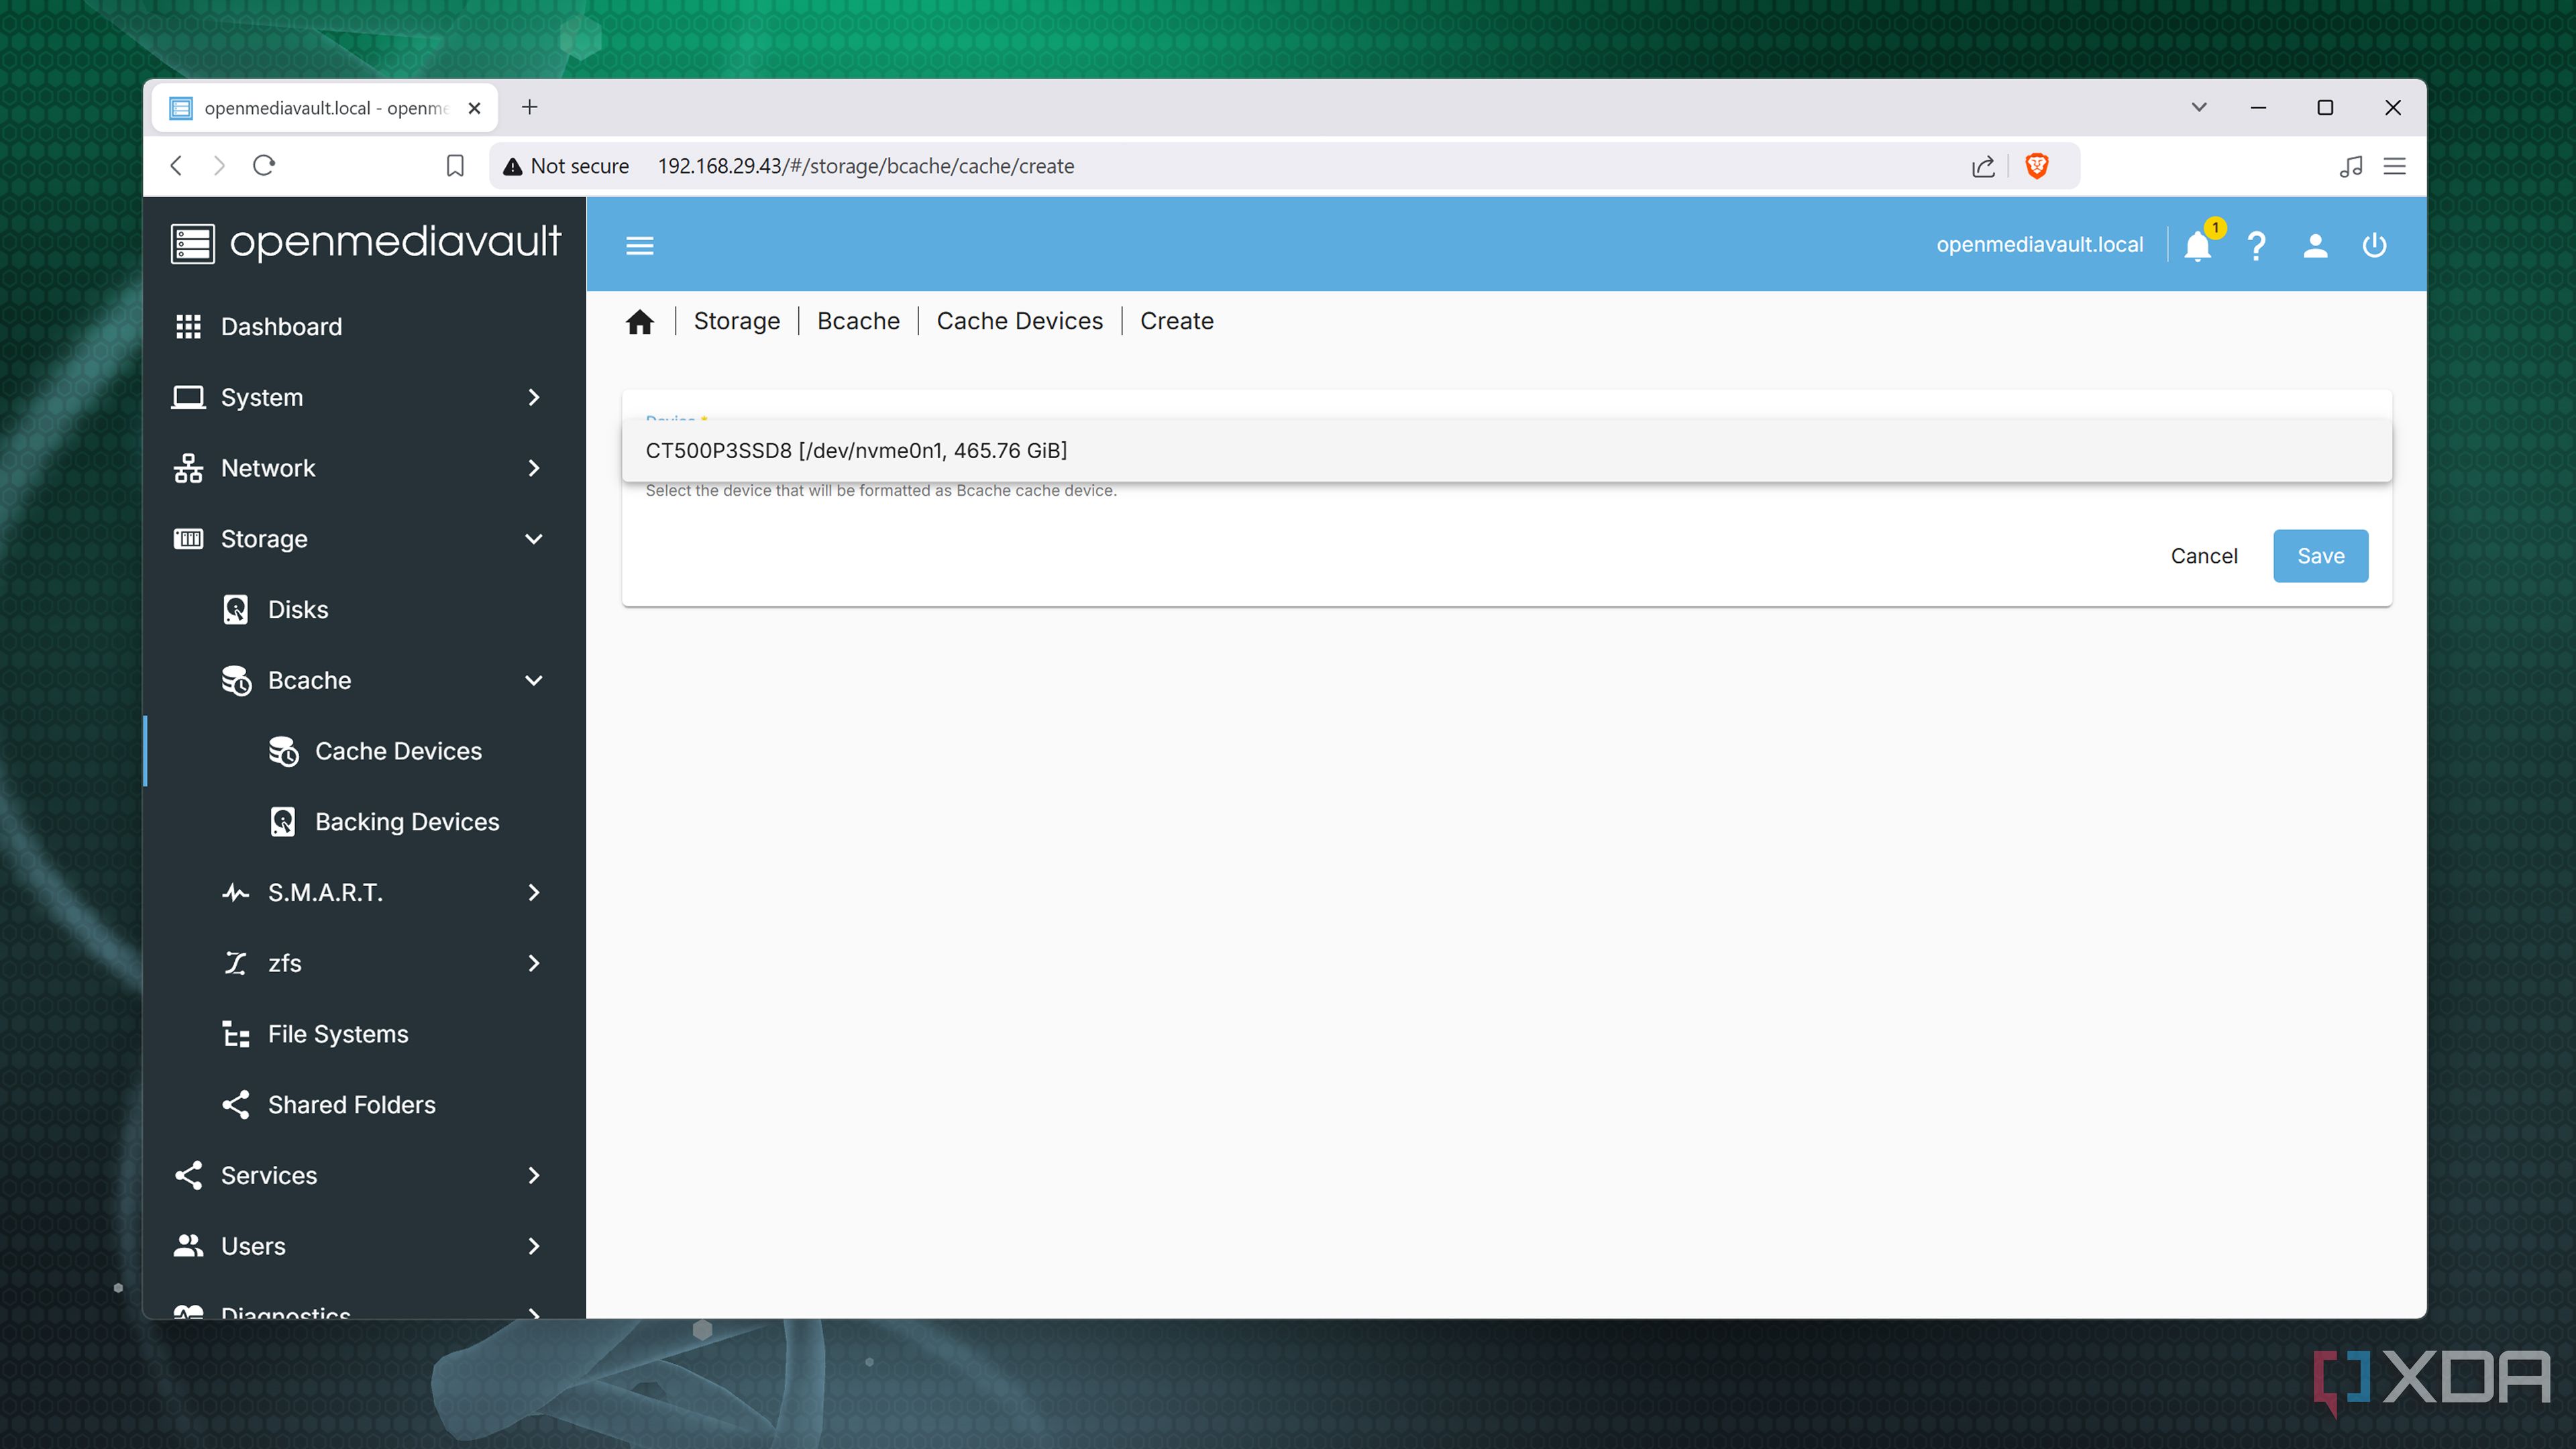This screenshot has width=2576, height=1449.
Task: Click the browser address bar URL
Action: point(866,166)
